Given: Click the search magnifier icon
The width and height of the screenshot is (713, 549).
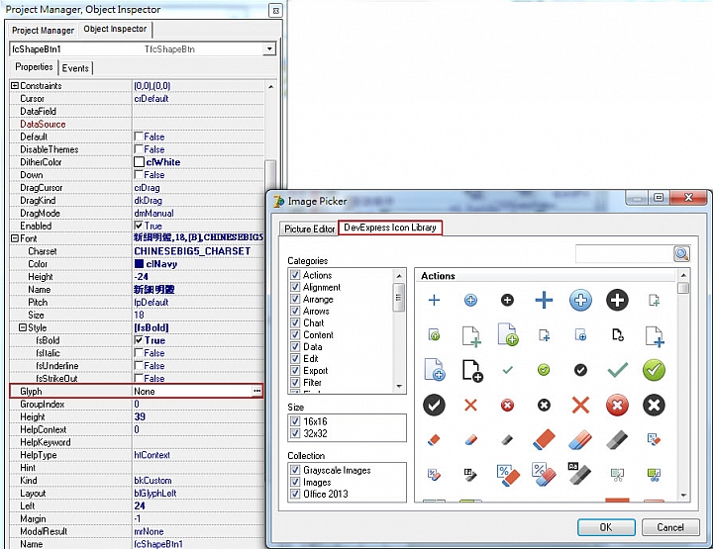Looking at the screenshot, I should click(681, 254).
